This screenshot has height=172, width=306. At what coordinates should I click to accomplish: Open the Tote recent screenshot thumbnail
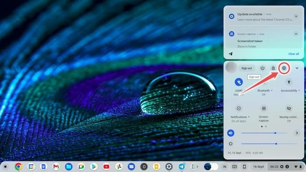pyautogui.click(x=211, y=167)
